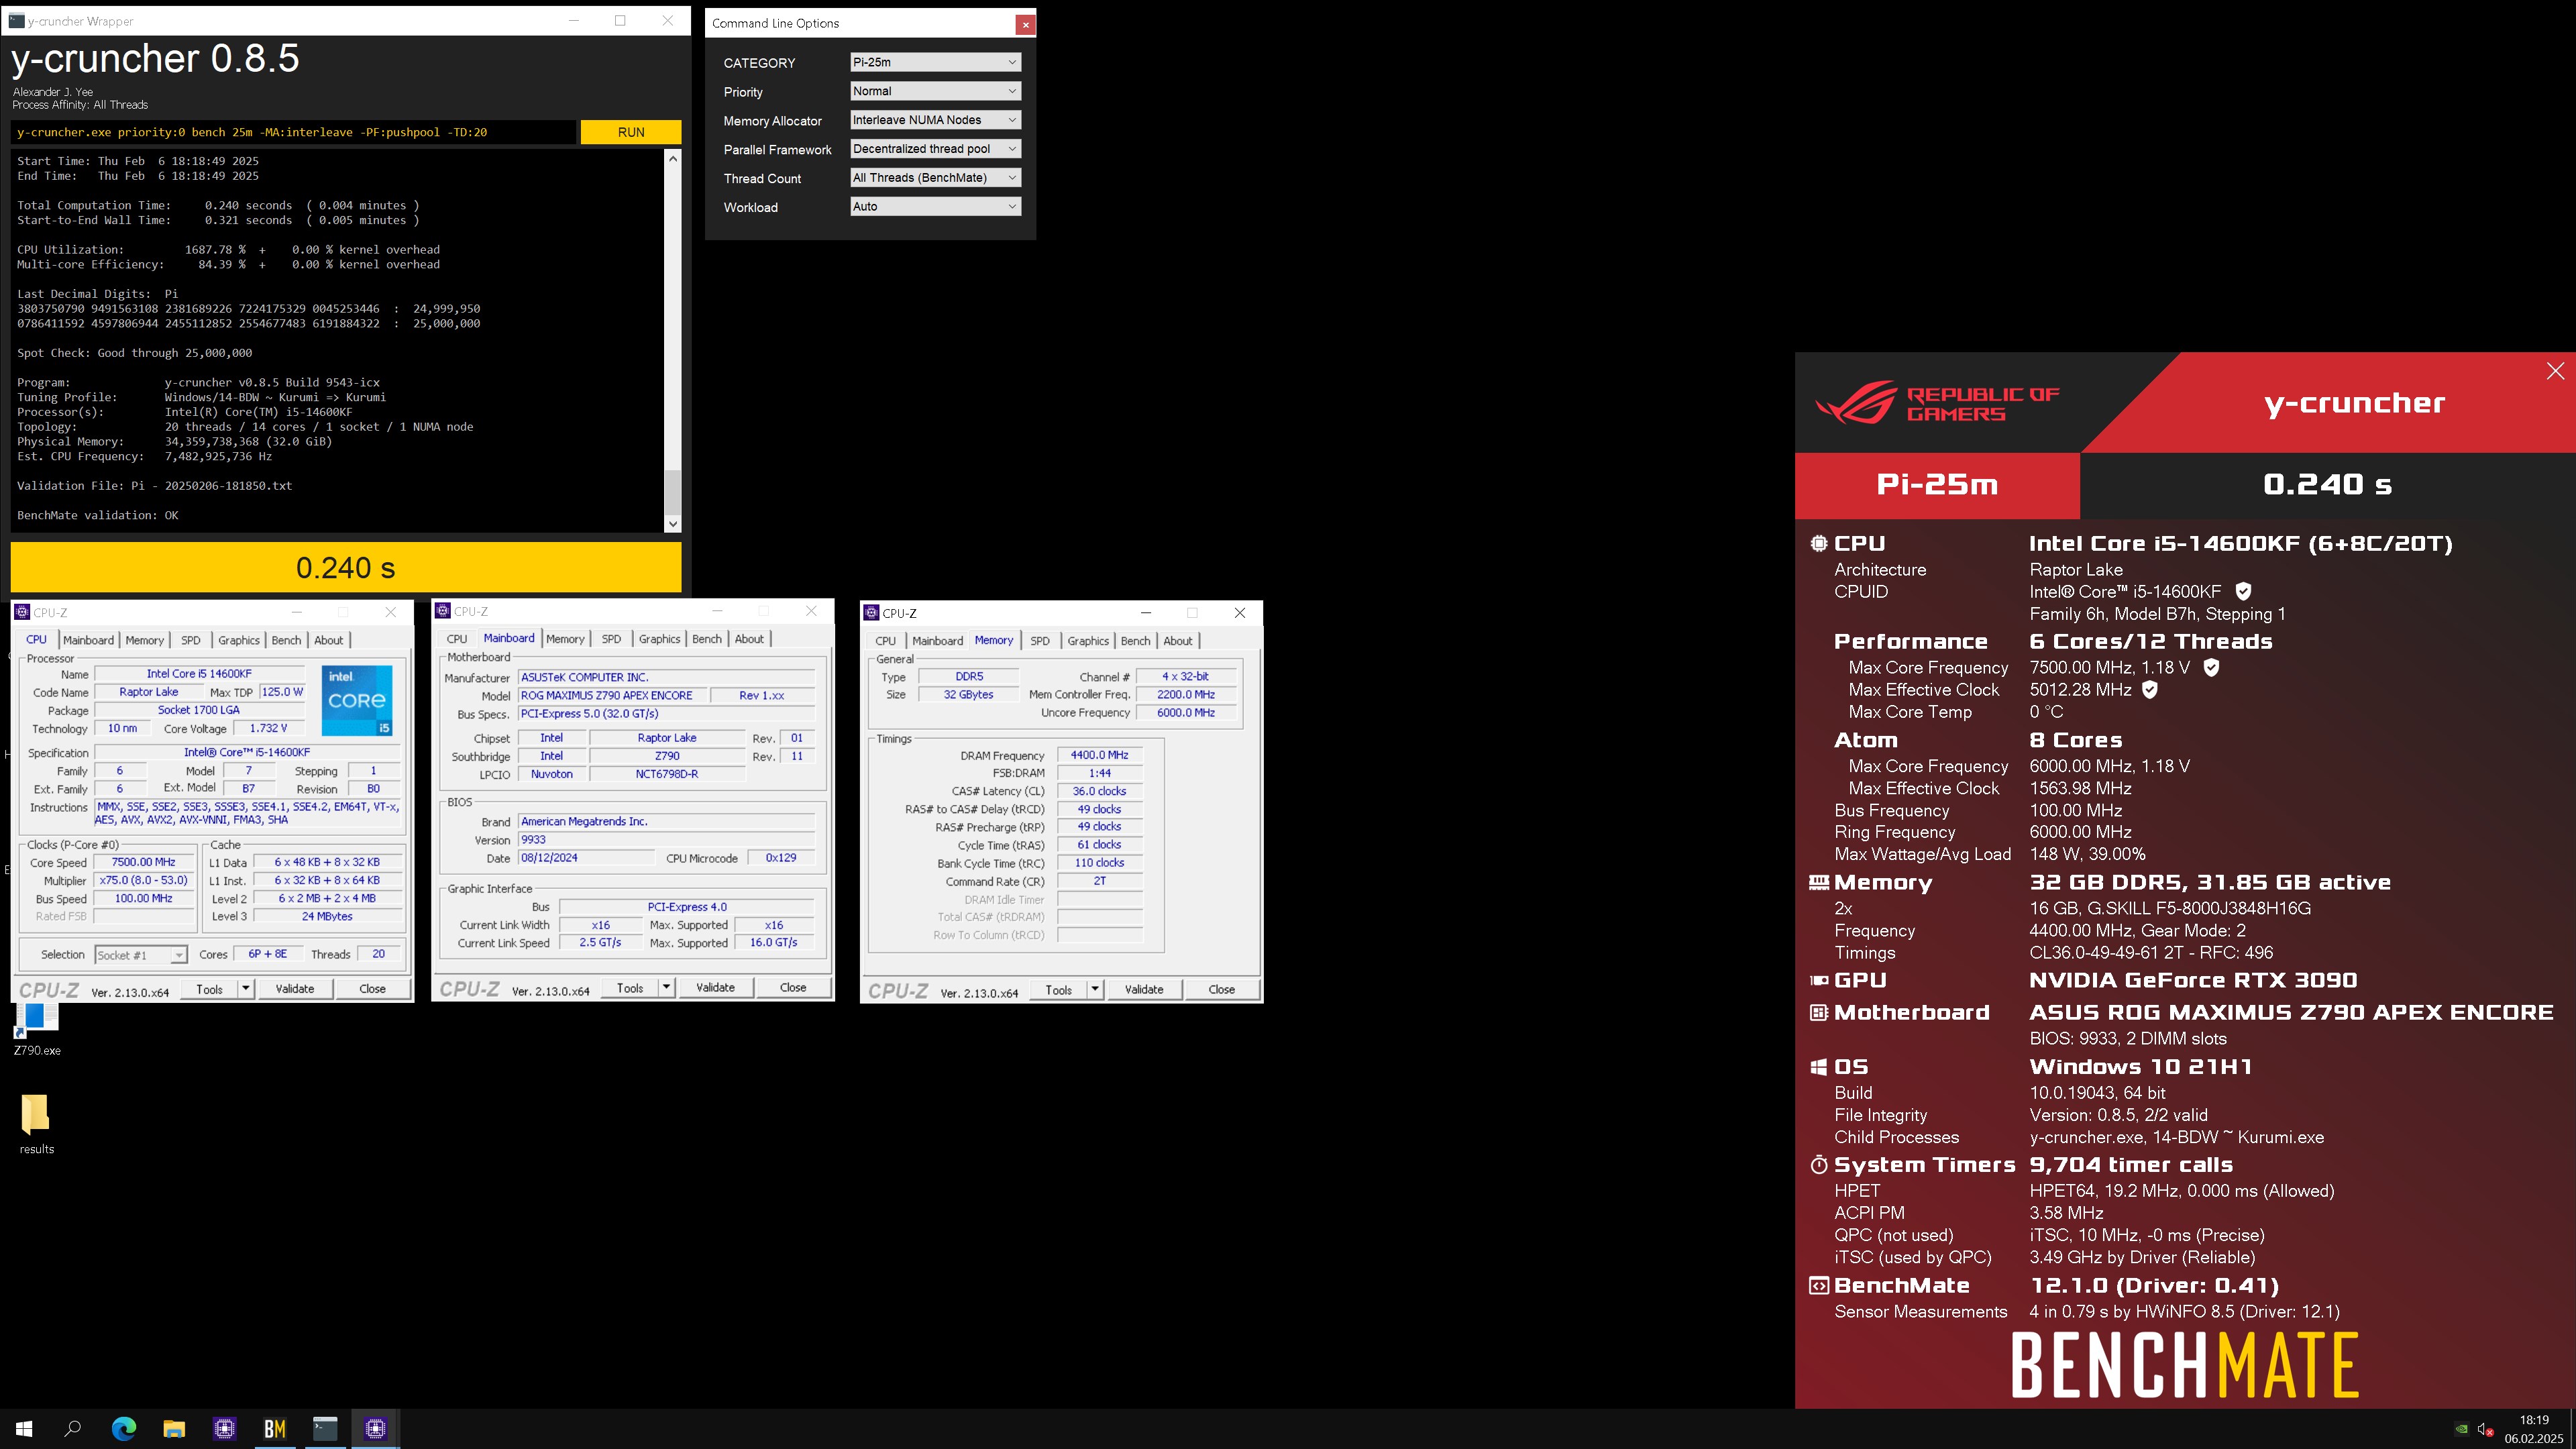The image size is (2576, 1449).
Task: Switch to CPU tab in Memory CPU-Z window
Action: (886, 641)
